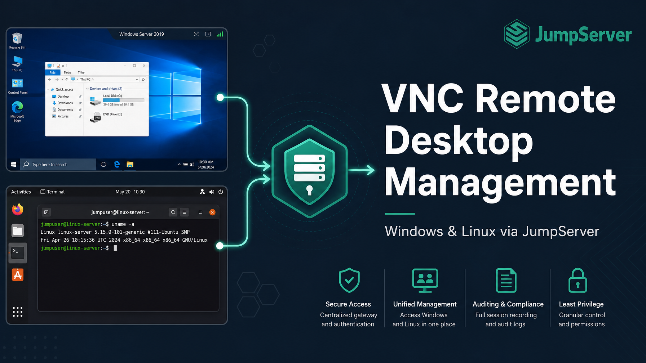Open Files from the Ubuntu dock
The height and width of the screenshot is (363, 646).
point(17,231)
